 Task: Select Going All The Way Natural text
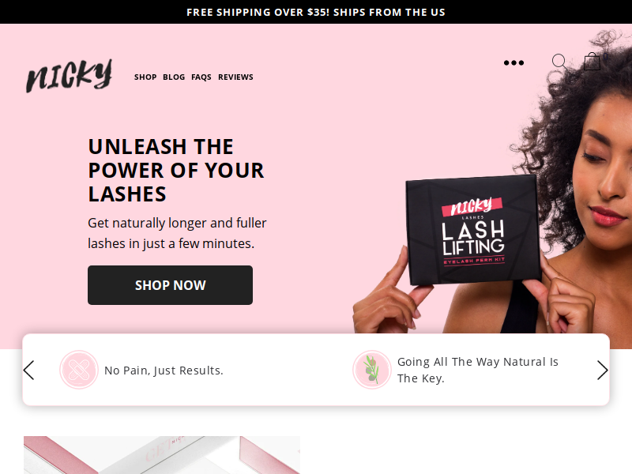tap(478, 370)
